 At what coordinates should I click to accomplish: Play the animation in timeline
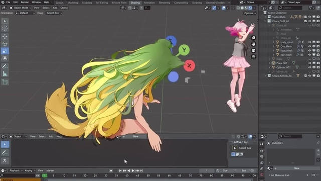pyautogui.click(x=133, y=170)
